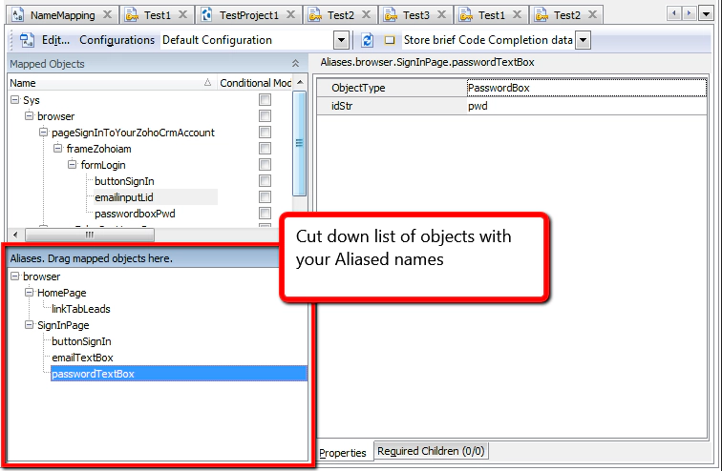The width and height of the screenshot is (722, 471).
Task: Click the yellow rectangle highlight icon
Action: 390,40
